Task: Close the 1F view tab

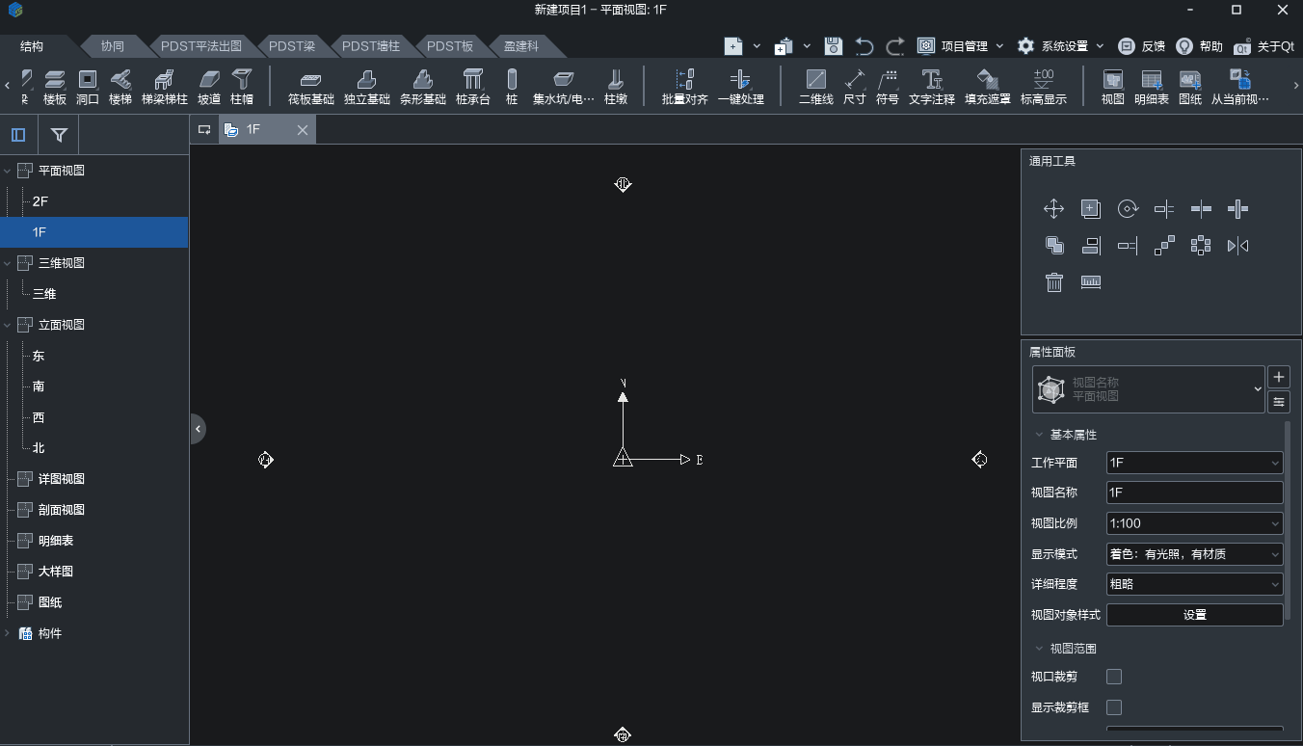Action: 303,130
